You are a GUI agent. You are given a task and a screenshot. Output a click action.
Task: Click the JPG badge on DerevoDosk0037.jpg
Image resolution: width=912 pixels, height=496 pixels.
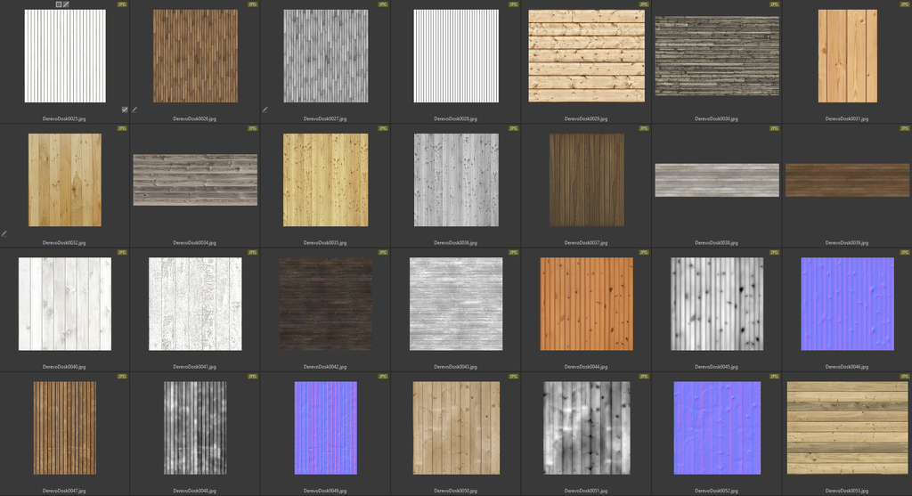643,128
